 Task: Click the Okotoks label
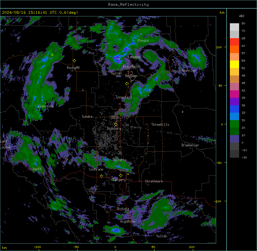pos(123,209)
